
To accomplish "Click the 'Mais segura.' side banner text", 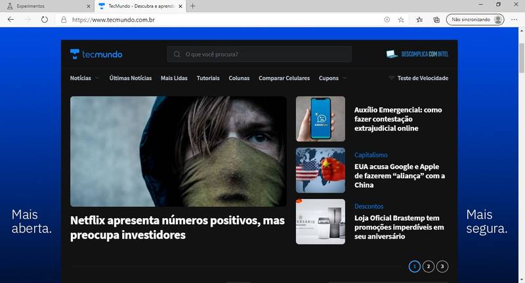I will 487,221.
